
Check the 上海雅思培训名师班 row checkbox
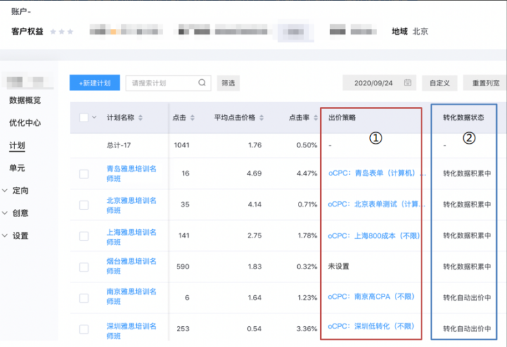point(84,236)
